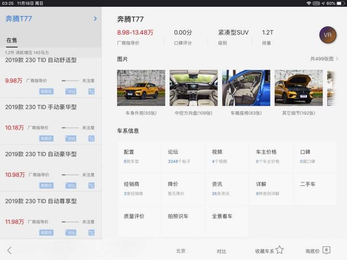Open 二手车 tile
This screenshot has width=347, height=260.
[x=315, y=189]
